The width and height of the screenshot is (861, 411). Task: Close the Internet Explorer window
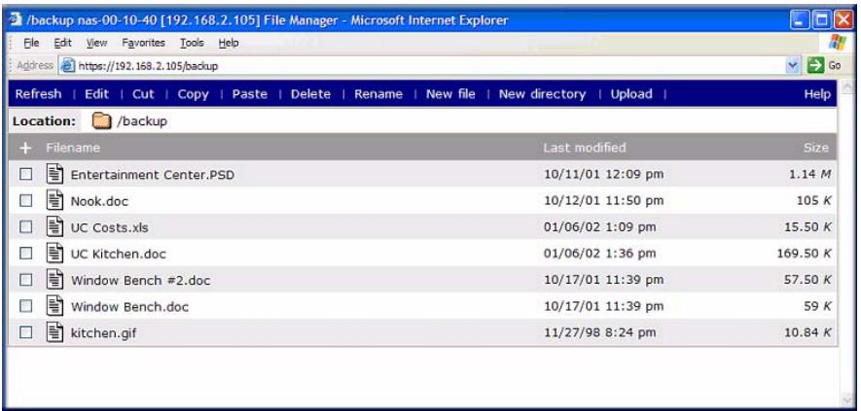[x=843, y=20]
